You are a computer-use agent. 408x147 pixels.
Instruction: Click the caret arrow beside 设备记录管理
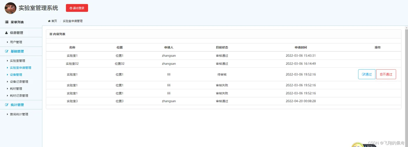(8, 82)
